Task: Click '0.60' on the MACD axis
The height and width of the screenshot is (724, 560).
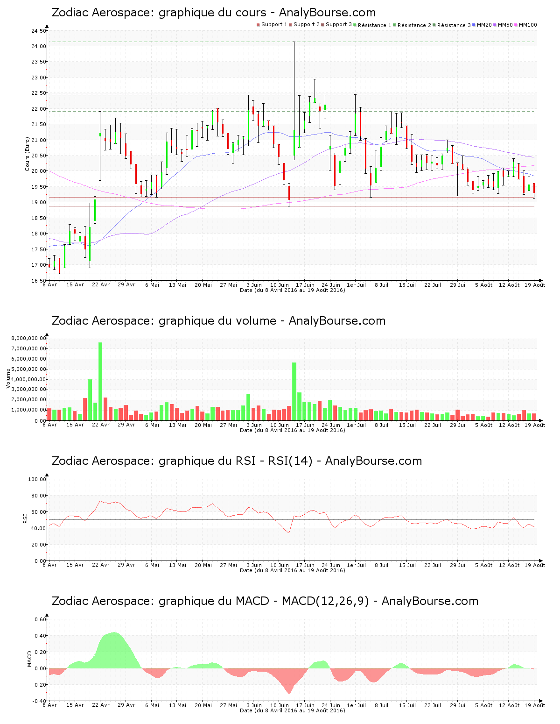Action: tap(41, 619)
